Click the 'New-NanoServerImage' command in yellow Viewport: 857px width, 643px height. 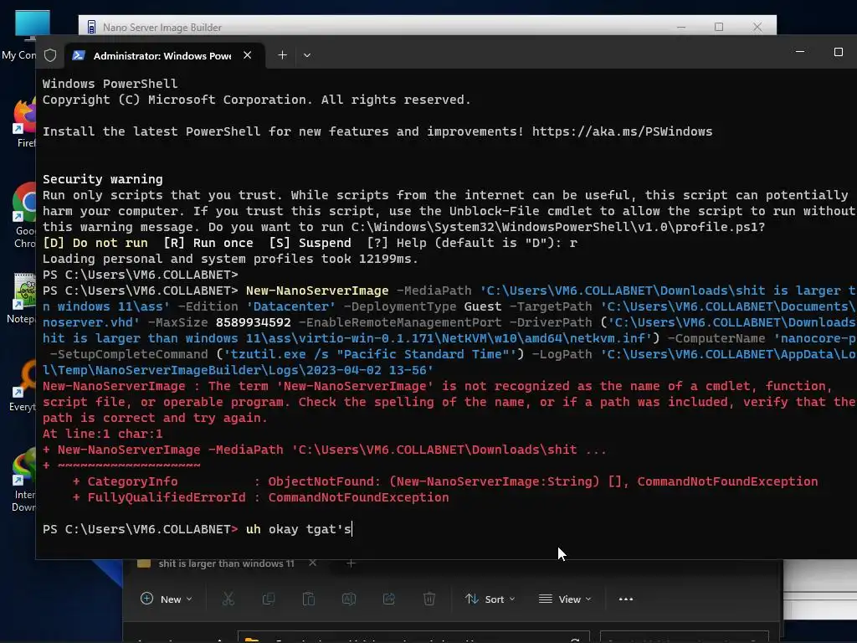(x=317, y=291)
